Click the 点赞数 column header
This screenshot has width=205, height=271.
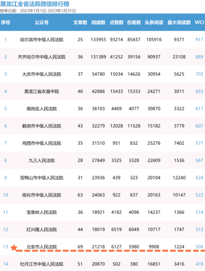pyautogui.click(x=117, y=22)
